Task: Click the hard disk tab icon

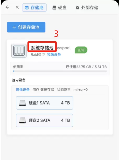Action: 54,8
